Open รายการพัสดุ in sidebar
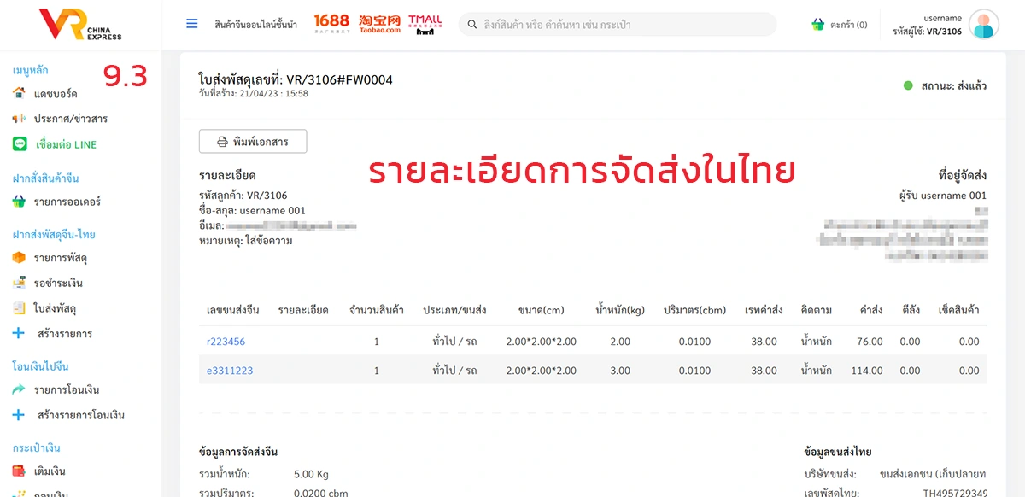1025x497 pixels. point(60,257)
